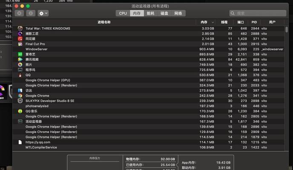This screenshot has width=293, height=170.
Task: Select the 内存 memory tab
Action: click(x=137, y=13)
